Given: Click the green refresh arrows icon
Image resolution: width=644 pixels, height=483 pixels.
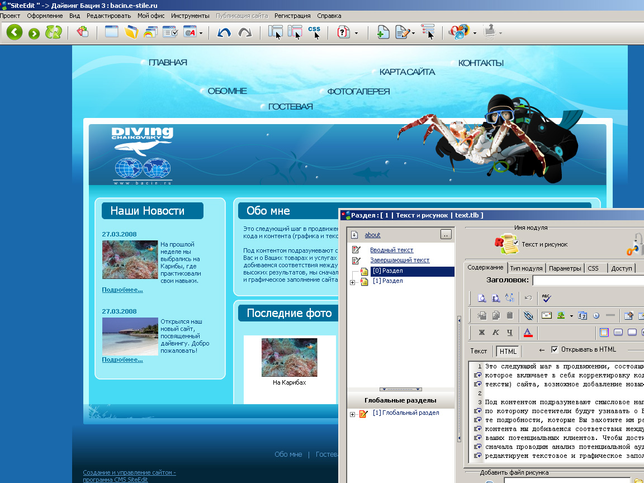Looking at the screenshot, I should (53, 32).
